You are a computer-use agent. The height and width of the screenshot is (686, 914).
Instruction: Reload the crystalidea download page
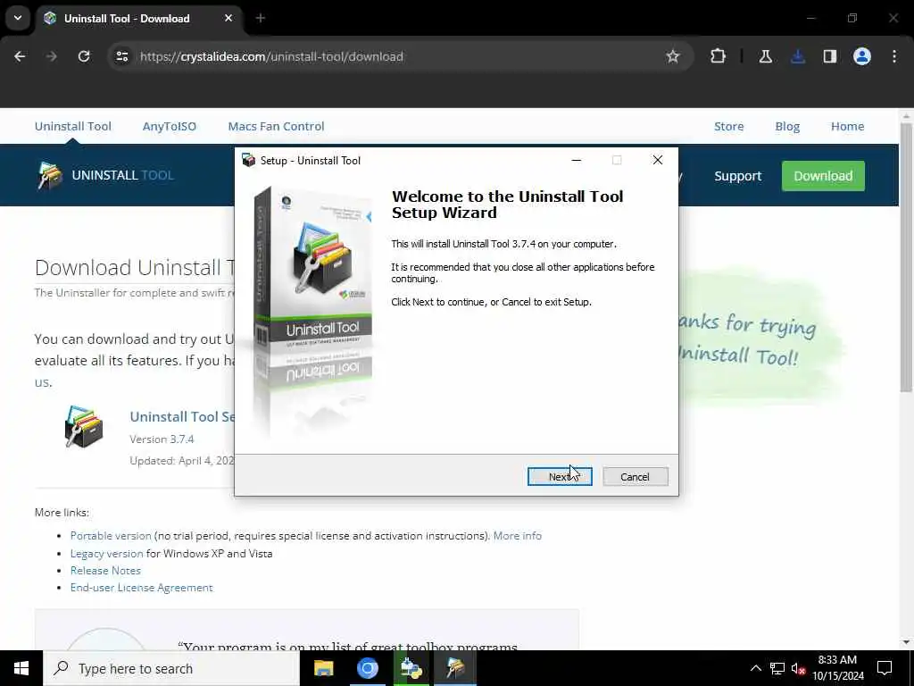pos(84,56)
